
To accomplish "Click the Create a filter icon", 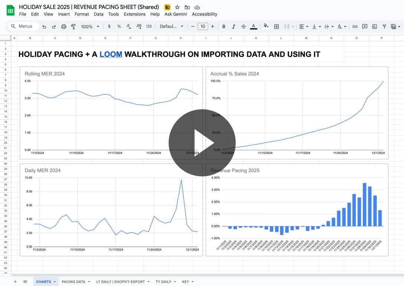I will 384,26.
